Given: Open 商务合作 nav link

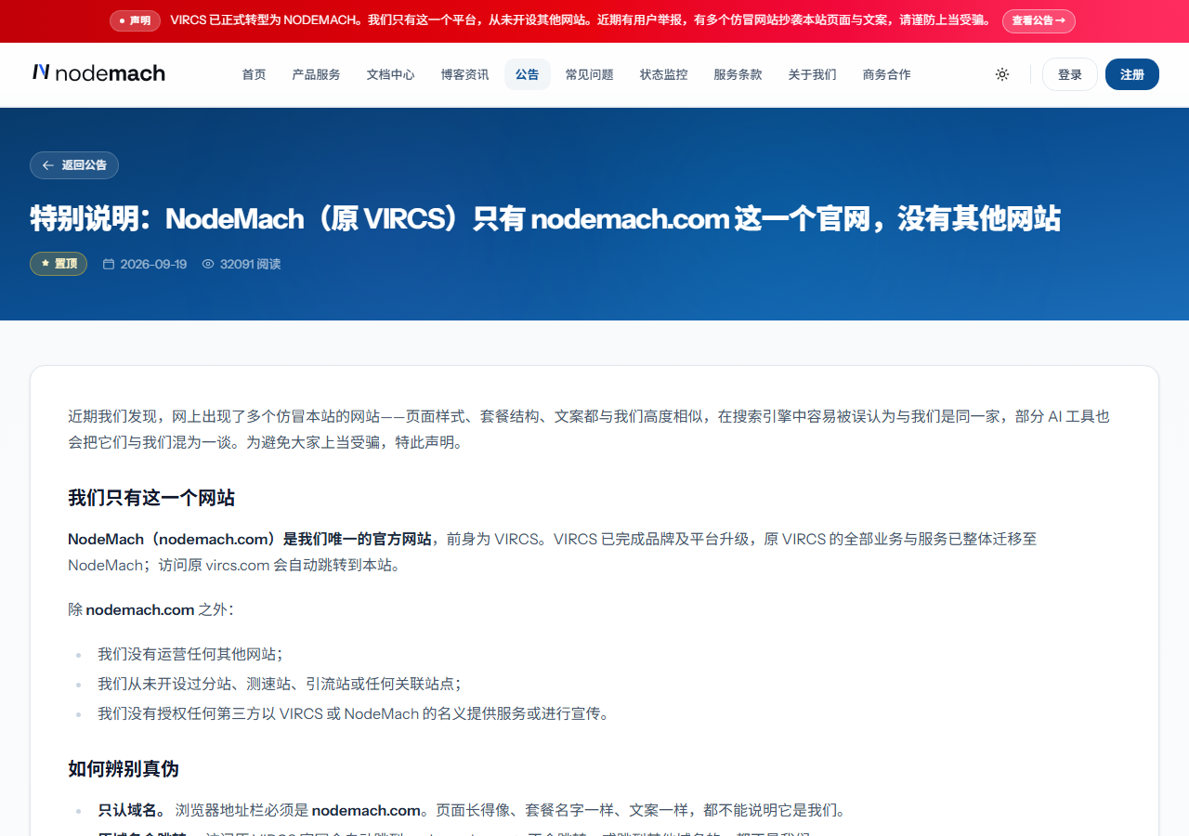Looking at the screenshot, I should 886,74.
